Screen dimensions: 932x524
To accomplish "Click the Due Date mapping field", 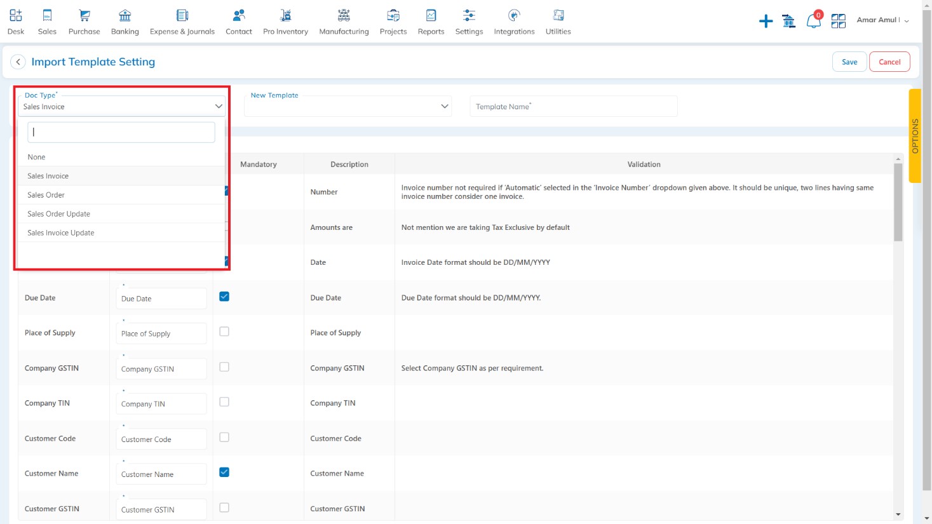I will click(x=161, y=299).
